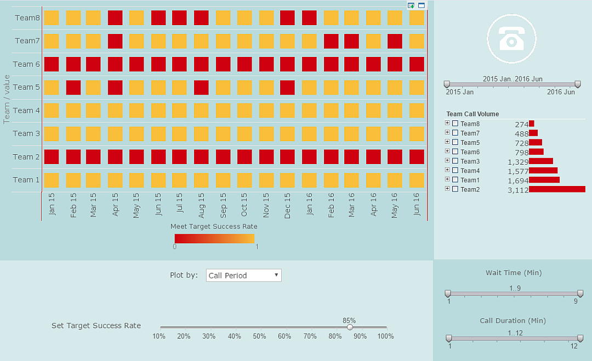592x361 pixels.
Task: Click the color gradient legend below the heatmap
Action: click(215, 237)
